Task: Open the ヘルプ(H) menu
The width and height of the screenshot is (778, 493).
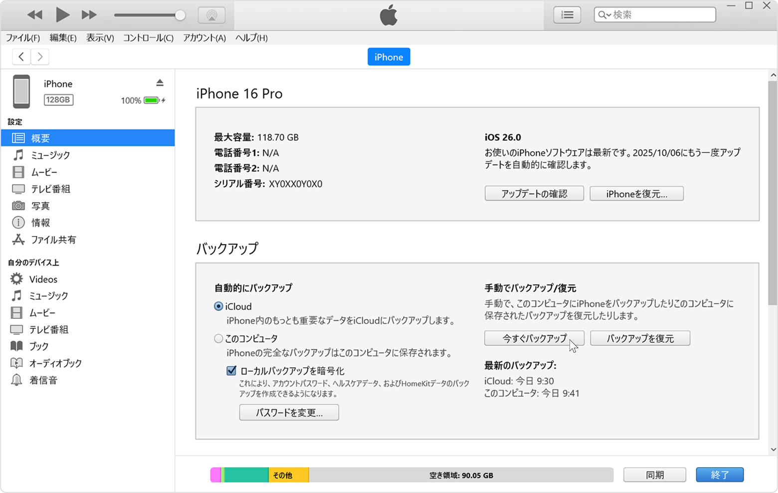Action: coord(250,37)
